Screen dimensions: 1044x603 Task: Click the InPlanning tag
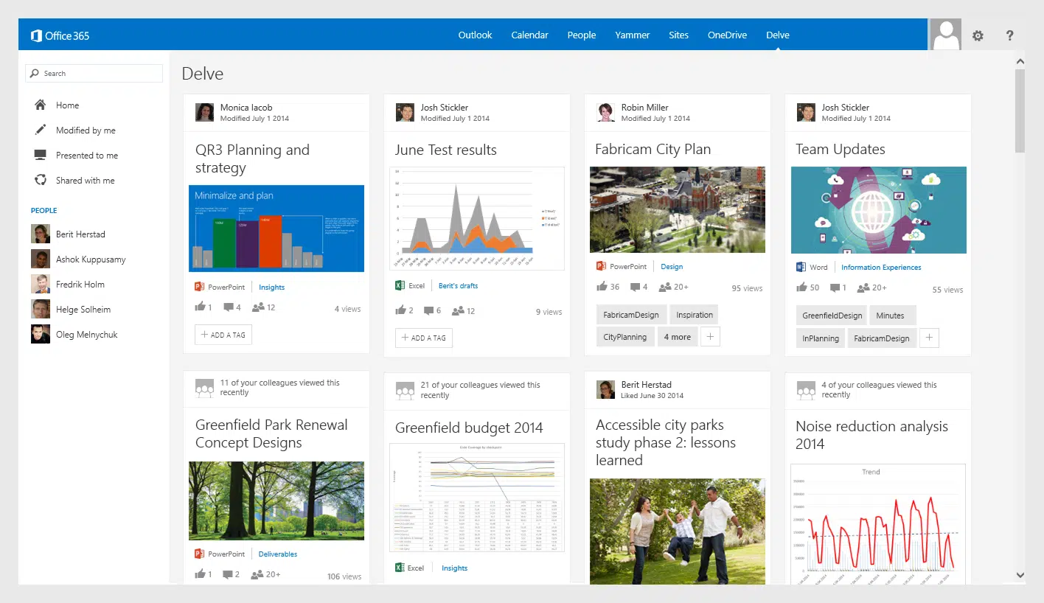[821, 338]
